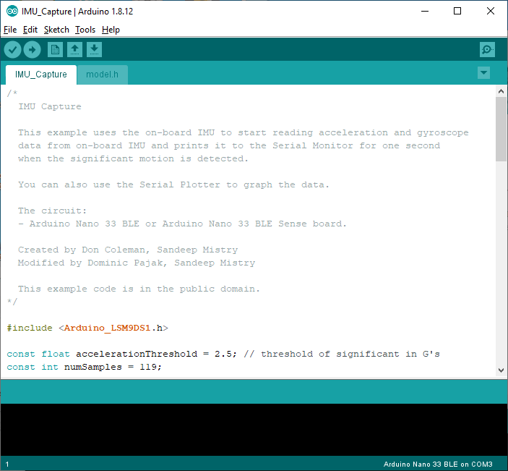
Task: Click 'Arduino Nano 33 BLE on COM3' status text
Action: click(x=438, y=464)
